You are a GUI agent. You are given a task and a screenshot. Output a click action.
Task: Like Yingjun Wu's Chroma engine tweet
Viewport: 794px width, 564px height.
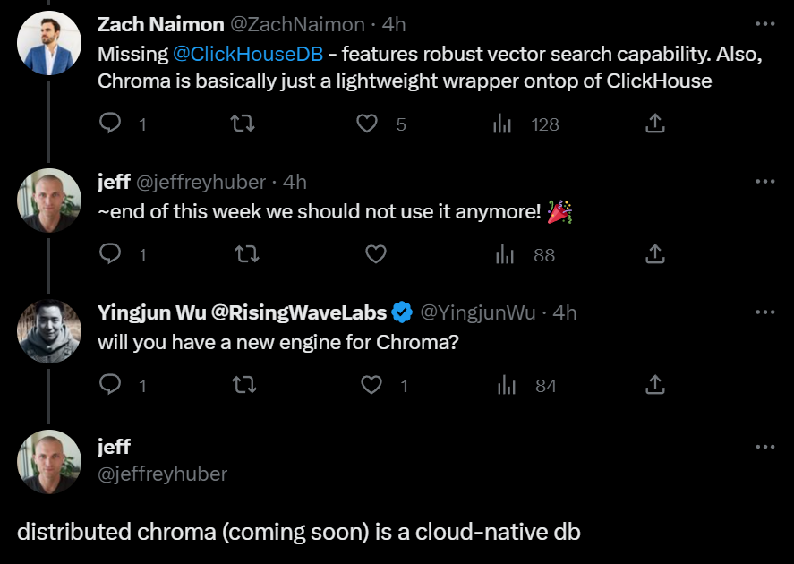371,385
